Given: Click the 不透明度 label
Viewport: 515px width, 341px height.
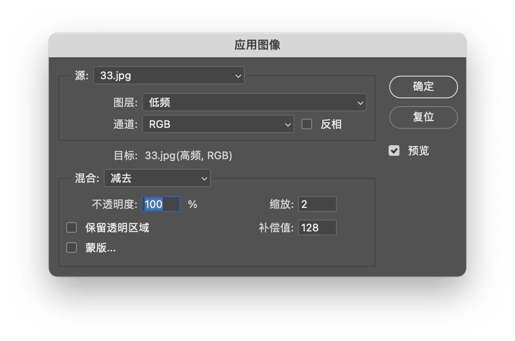Looking at the screenshot, I should [115, 204].
